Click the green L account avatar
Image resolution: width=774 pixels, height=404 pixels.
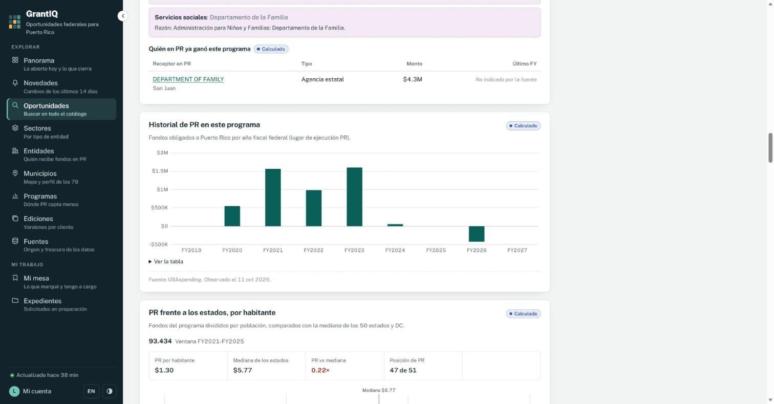[14, 391]
